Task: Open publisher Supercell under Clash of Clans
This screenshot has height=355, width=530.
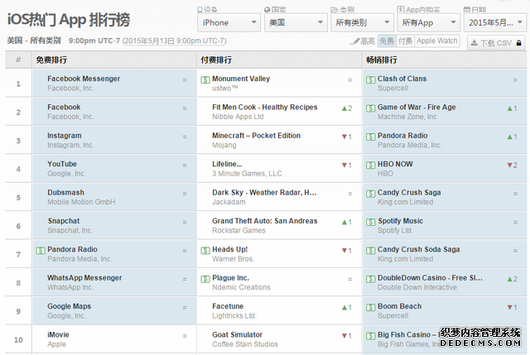Action: (393, 89)
